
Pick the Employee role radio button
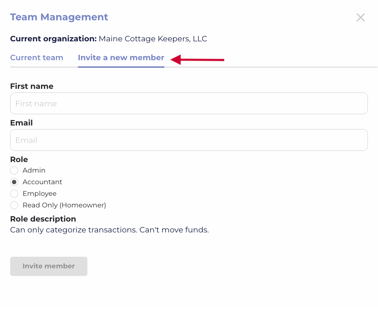click(x=14, y=194)
